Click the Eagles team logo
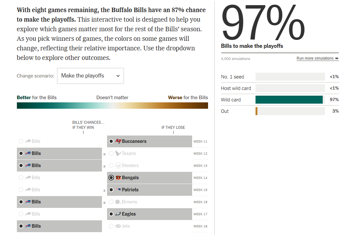353x235 pixels. coord(118,214)
